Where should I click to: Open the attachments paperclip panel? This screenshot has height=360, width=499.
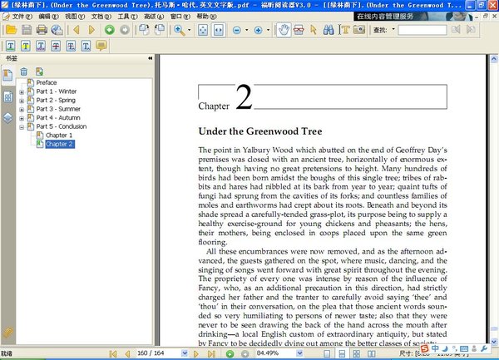click(x=8, y=333)
